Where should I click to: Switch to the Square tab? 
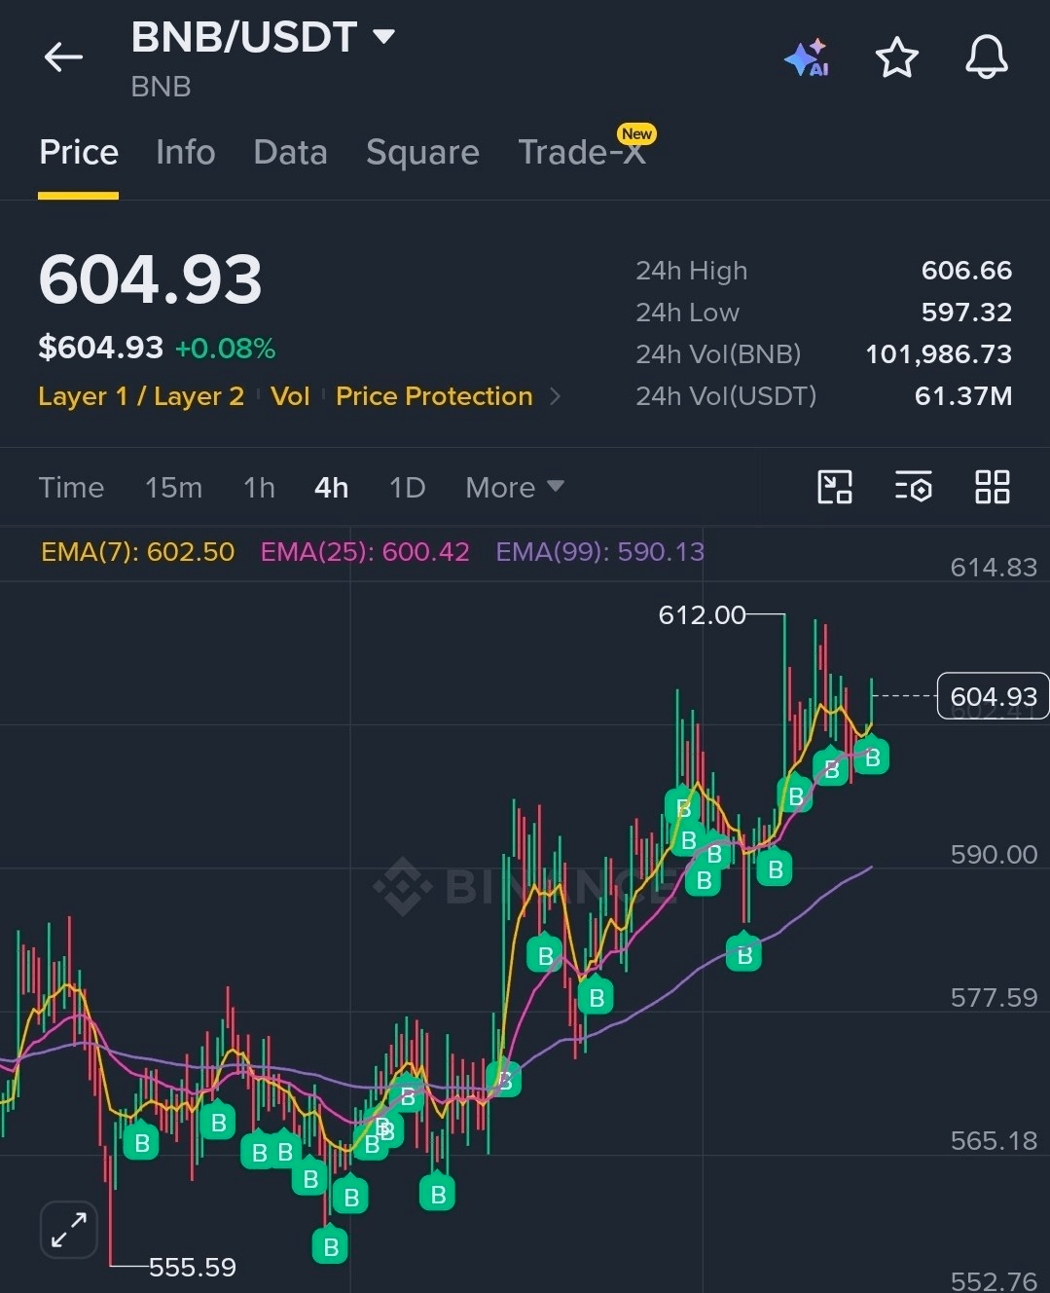coord(422,153)
